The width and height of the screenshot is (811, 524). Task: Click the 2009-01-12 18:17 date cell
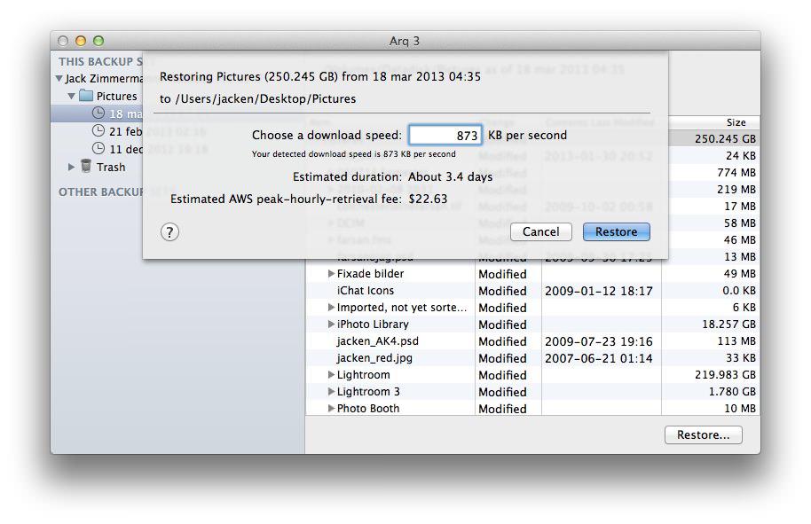point(598,291)
